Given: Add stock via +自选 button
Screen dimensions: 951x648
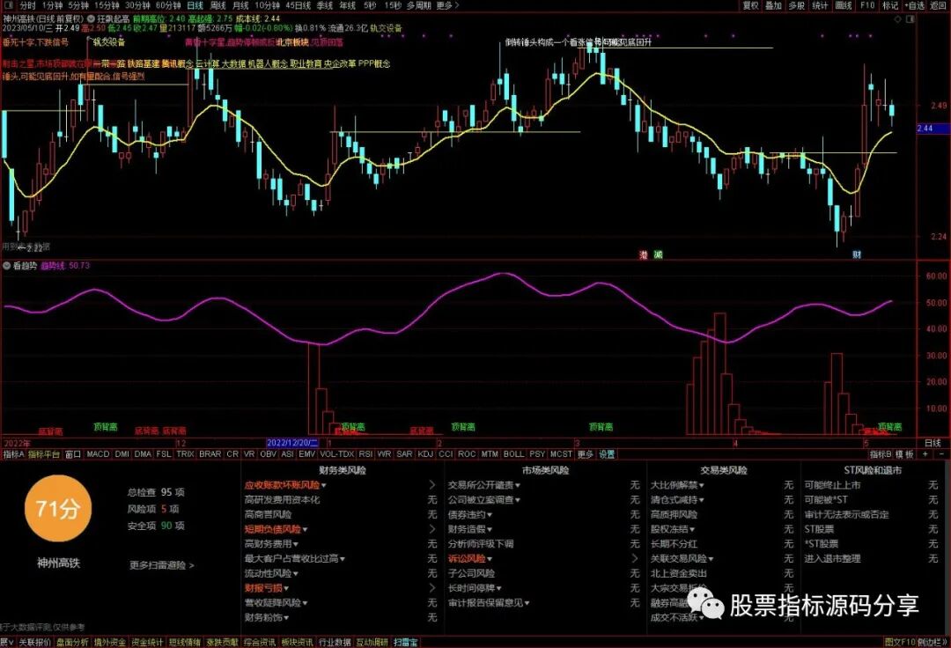Looking at the screenshot, I should (915, 5).
